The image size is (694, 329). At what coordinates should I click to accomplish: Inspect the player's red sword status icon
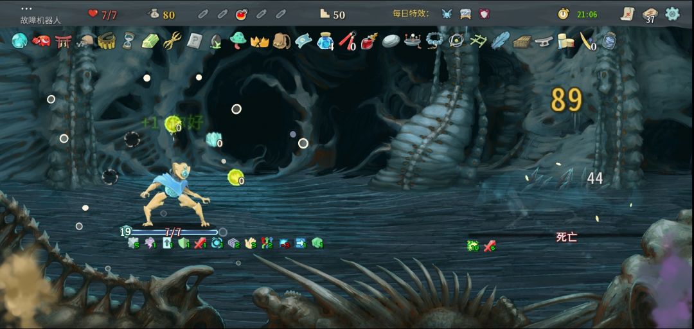pyautogui.click(x=200, y=243)
